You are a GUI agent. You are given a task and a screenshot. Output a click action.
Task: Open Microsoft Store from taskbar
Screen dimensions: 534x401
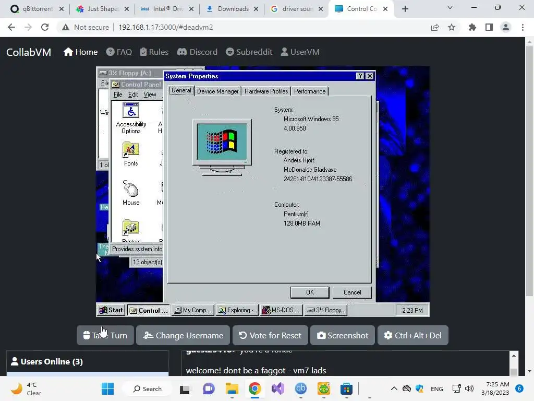click(346, 388)
